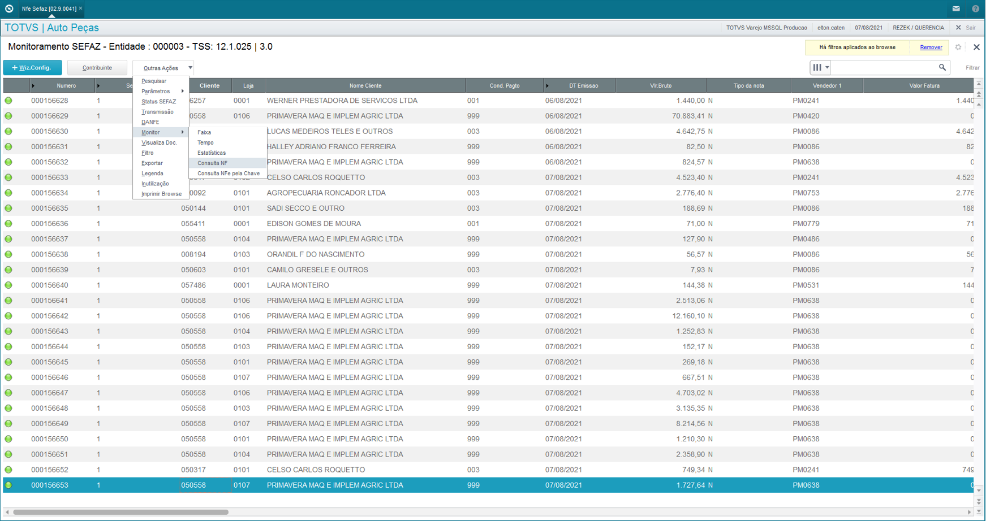Open the column selector icon beside the search field

pos(820,68)
